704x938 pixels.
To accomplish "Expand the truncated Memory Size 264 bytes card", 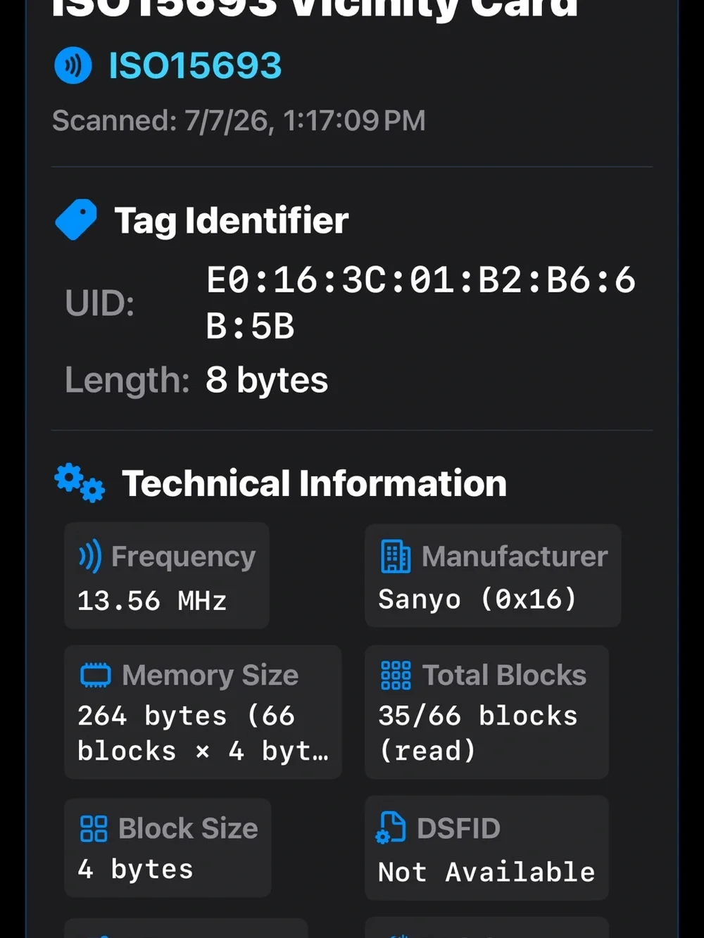I will (x=203, y=711).
